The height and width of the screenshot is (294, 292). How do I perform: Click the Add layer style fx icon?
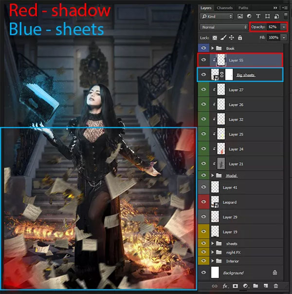click(x=225, y=286)
